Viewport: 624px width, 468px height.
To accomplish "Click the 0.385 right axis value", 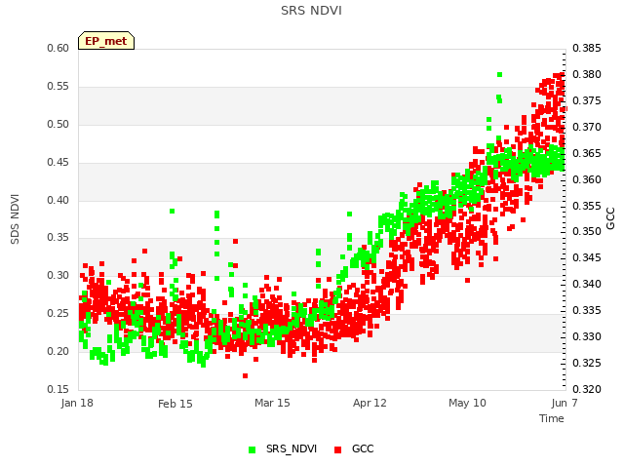I will point(587,48).
